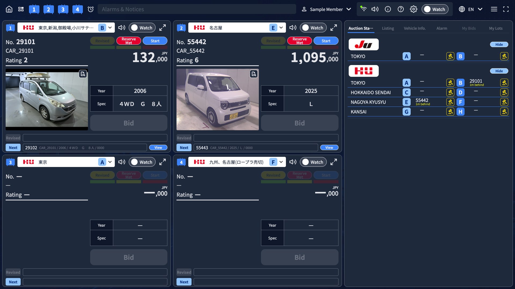Viewport: 515px width, 289px height.
Task: Open photo of white car 55442
Action: [x=218, y=100]
